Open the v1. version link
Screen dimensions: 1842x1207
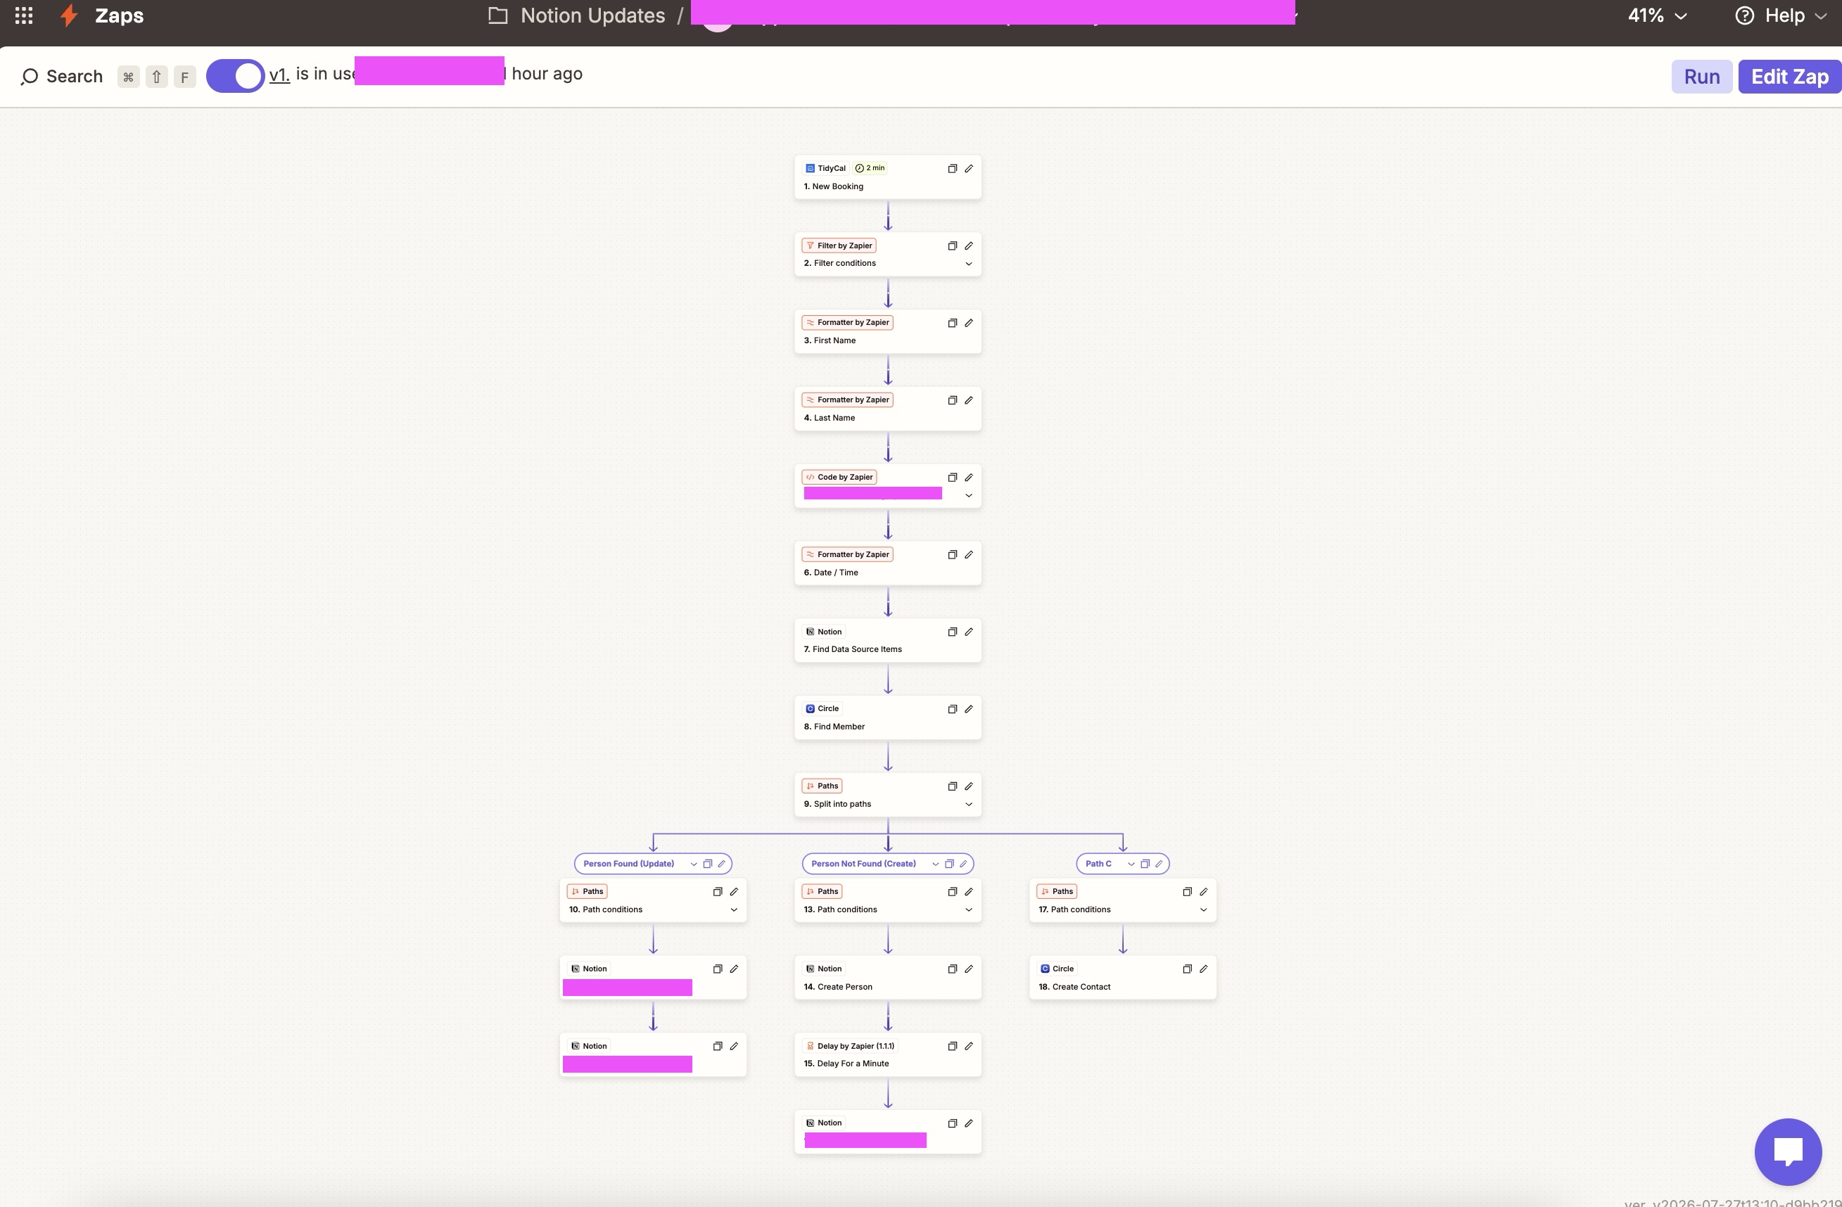(279, 75)
